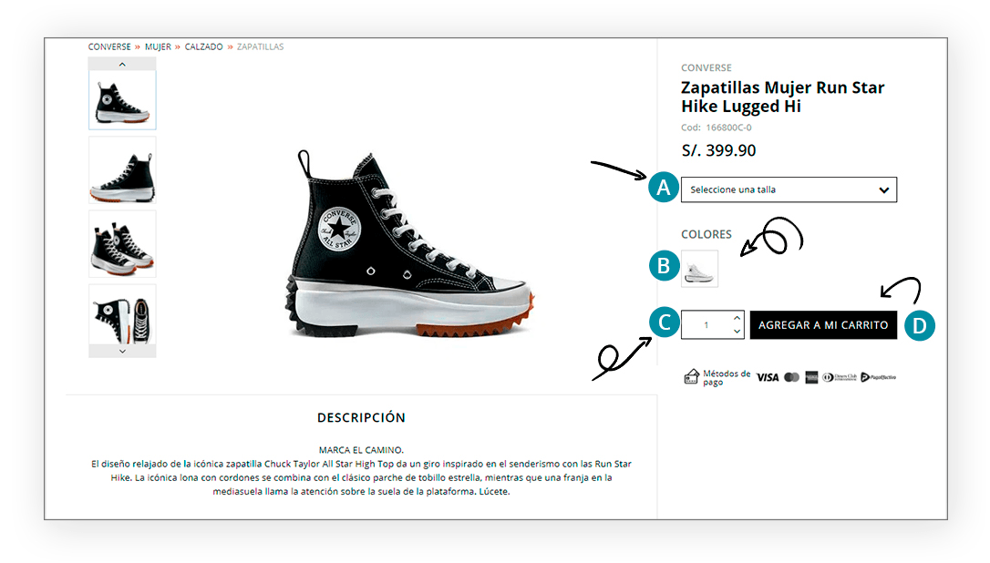Select the white shoe color swatch
990x563 pixels.
699,269
